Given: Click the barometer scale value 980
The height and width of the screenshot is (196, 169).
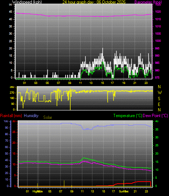Looking at the screenshot, I should 157,70.
